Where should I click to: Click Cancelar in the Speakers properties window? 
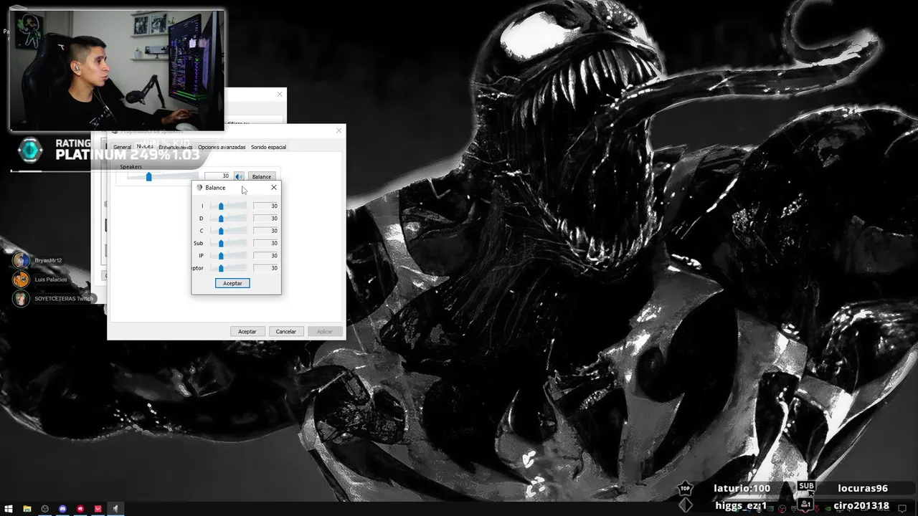point(286,331)
